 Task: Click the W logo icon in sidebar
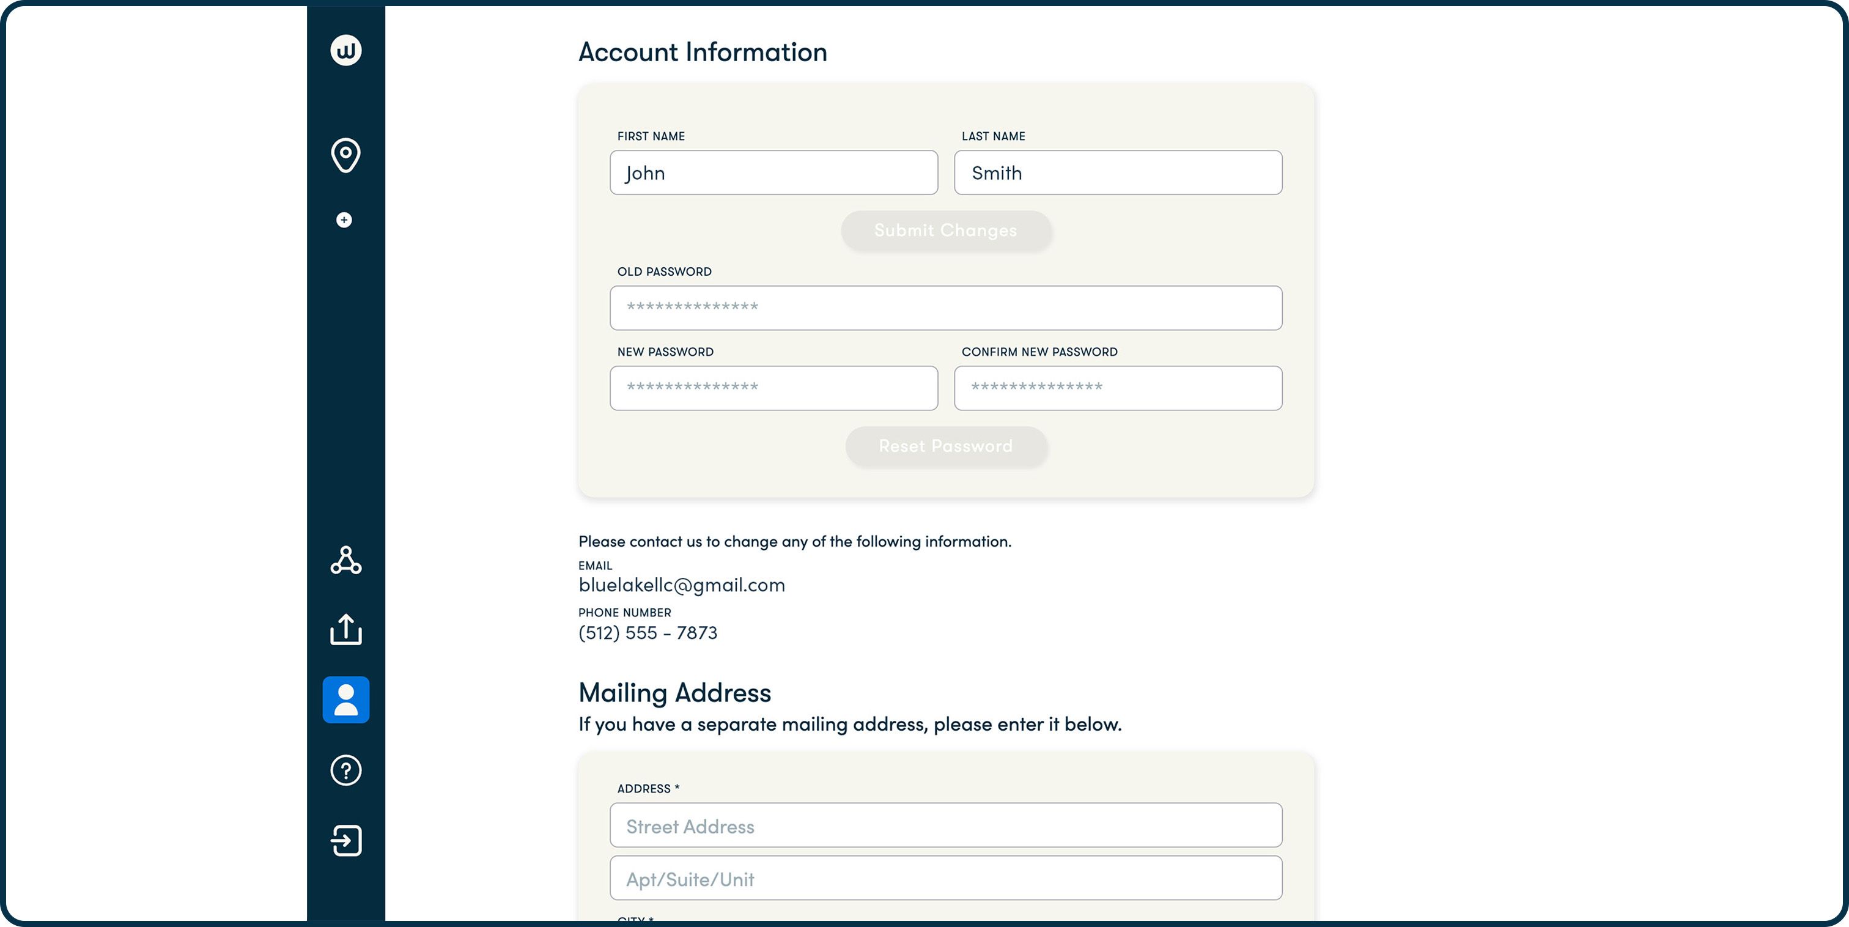[345, 50]
